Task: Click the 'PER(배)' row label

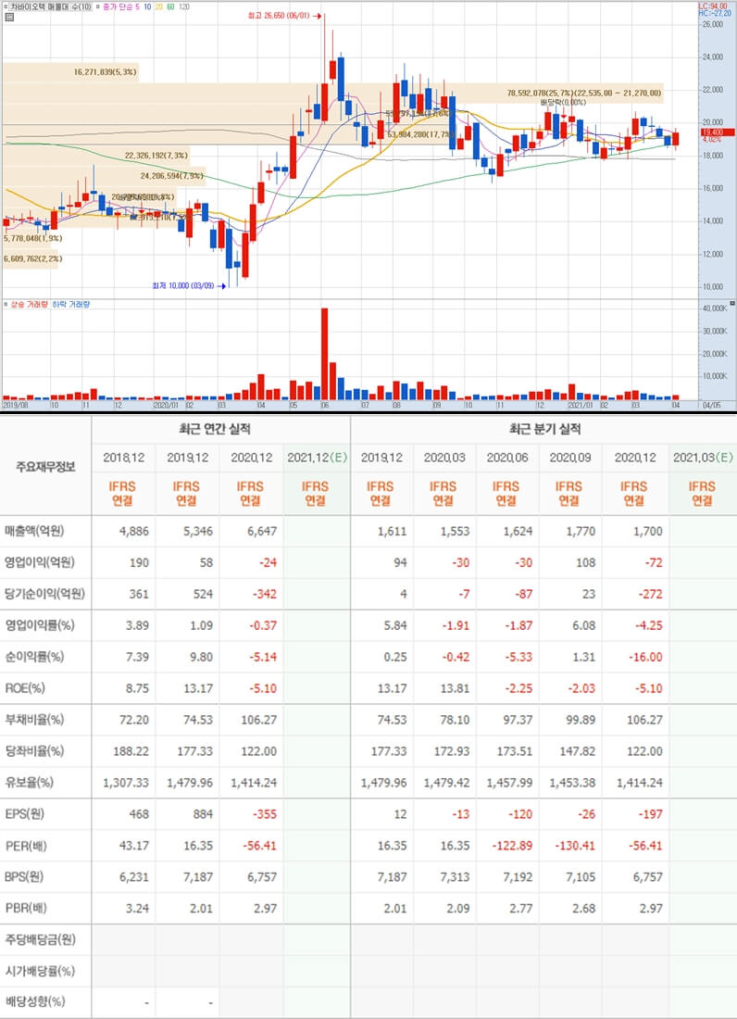Action: [x=25, y=846]
